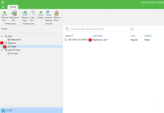Click the Jobs gear icon in tree
The height and width of the screenshot is (113, 164).
(6, 36)
